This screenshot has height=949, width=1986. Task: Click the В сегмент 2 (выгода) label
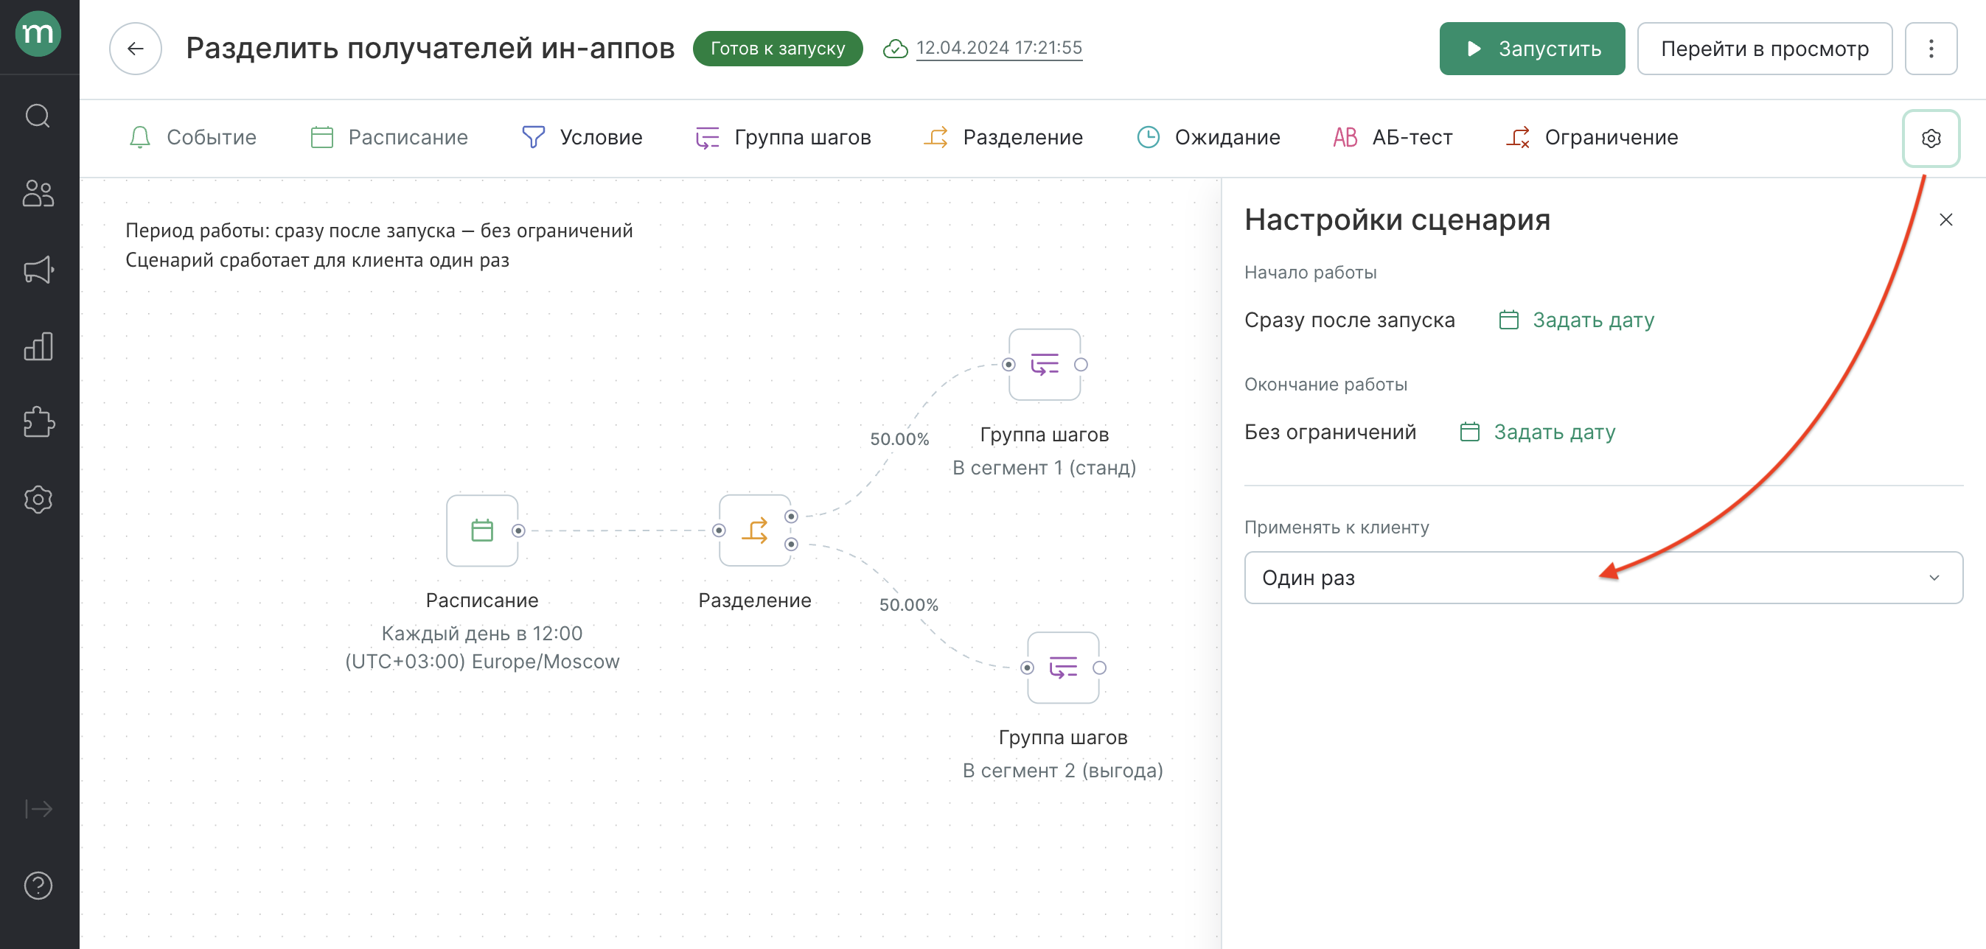pyautogui.click(x=1062, y=770)
